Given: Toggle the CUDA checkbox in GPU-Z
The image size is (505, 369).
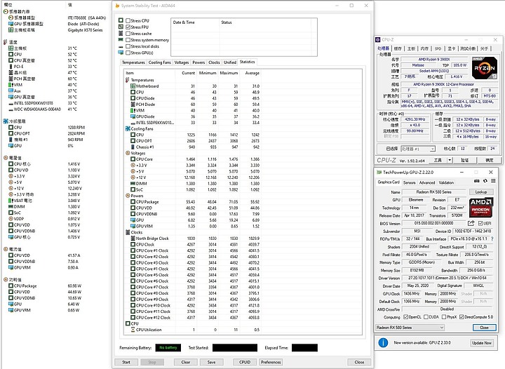Looking at the screenshot, I should (426, 317).
